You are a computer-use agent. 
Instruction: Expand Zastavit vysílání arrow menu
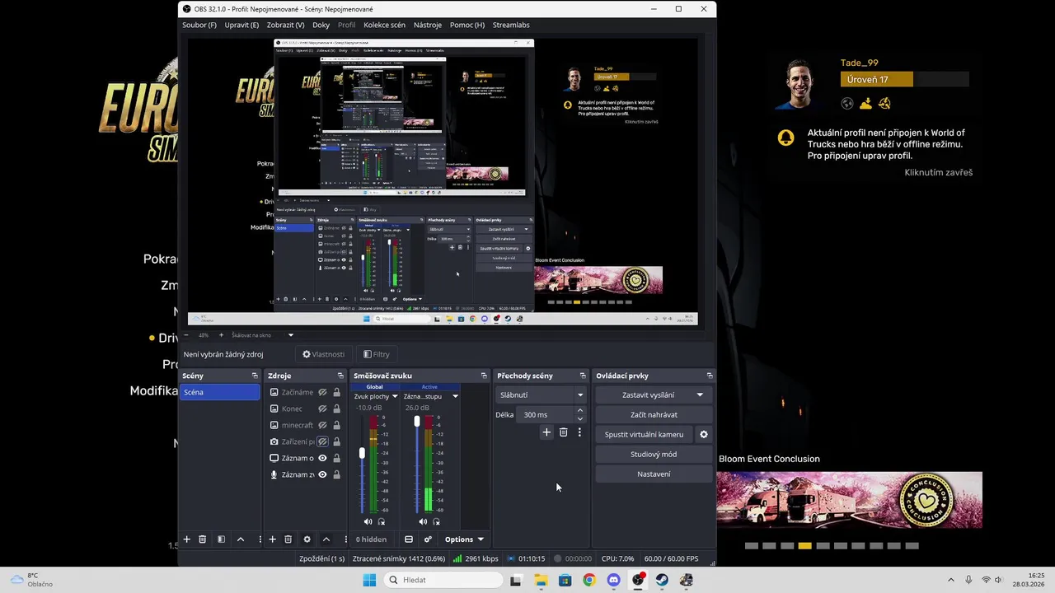click(x=700, y=395)
